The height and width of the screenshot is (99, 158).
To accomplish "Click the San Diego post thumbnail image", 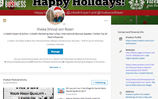I will [61, 91].
